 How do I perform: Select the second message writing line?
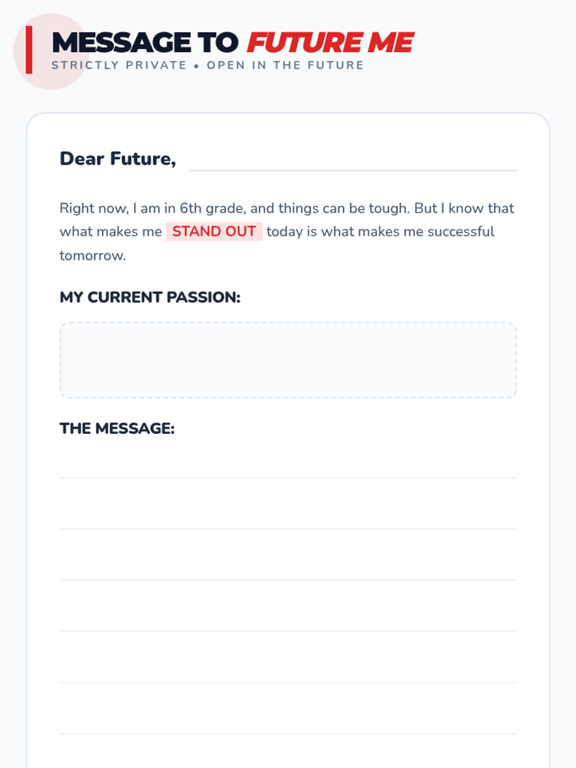pos(288,516)
